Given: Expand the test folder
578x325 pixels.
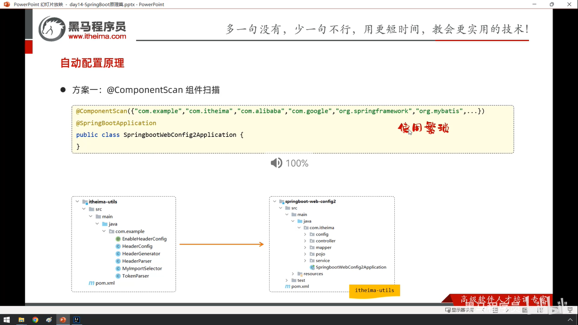Looking at the screenshot, I should pyautogui.click(x=287, y=280).
